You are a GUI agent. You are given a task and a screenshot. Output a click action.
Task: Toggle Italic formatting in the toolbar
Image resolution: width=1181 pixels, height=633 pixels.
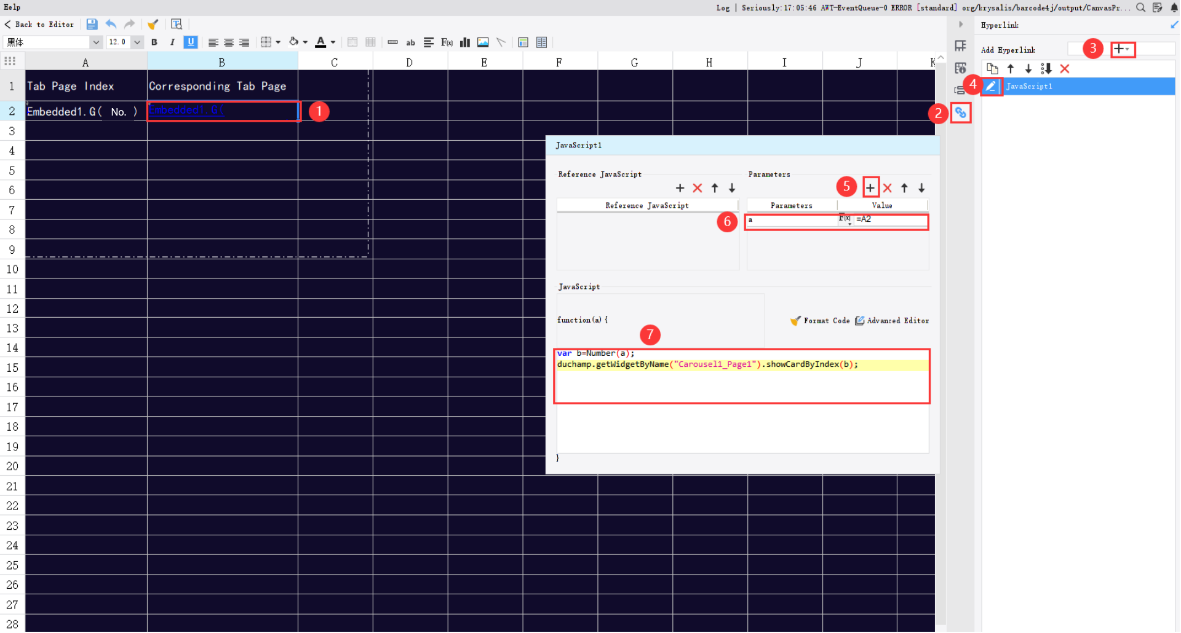pos(172,42)
